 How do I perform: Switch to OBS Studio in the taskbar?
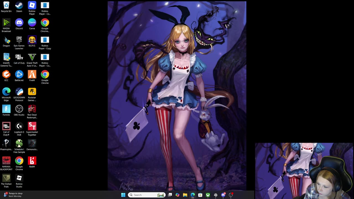click(231, 195)
